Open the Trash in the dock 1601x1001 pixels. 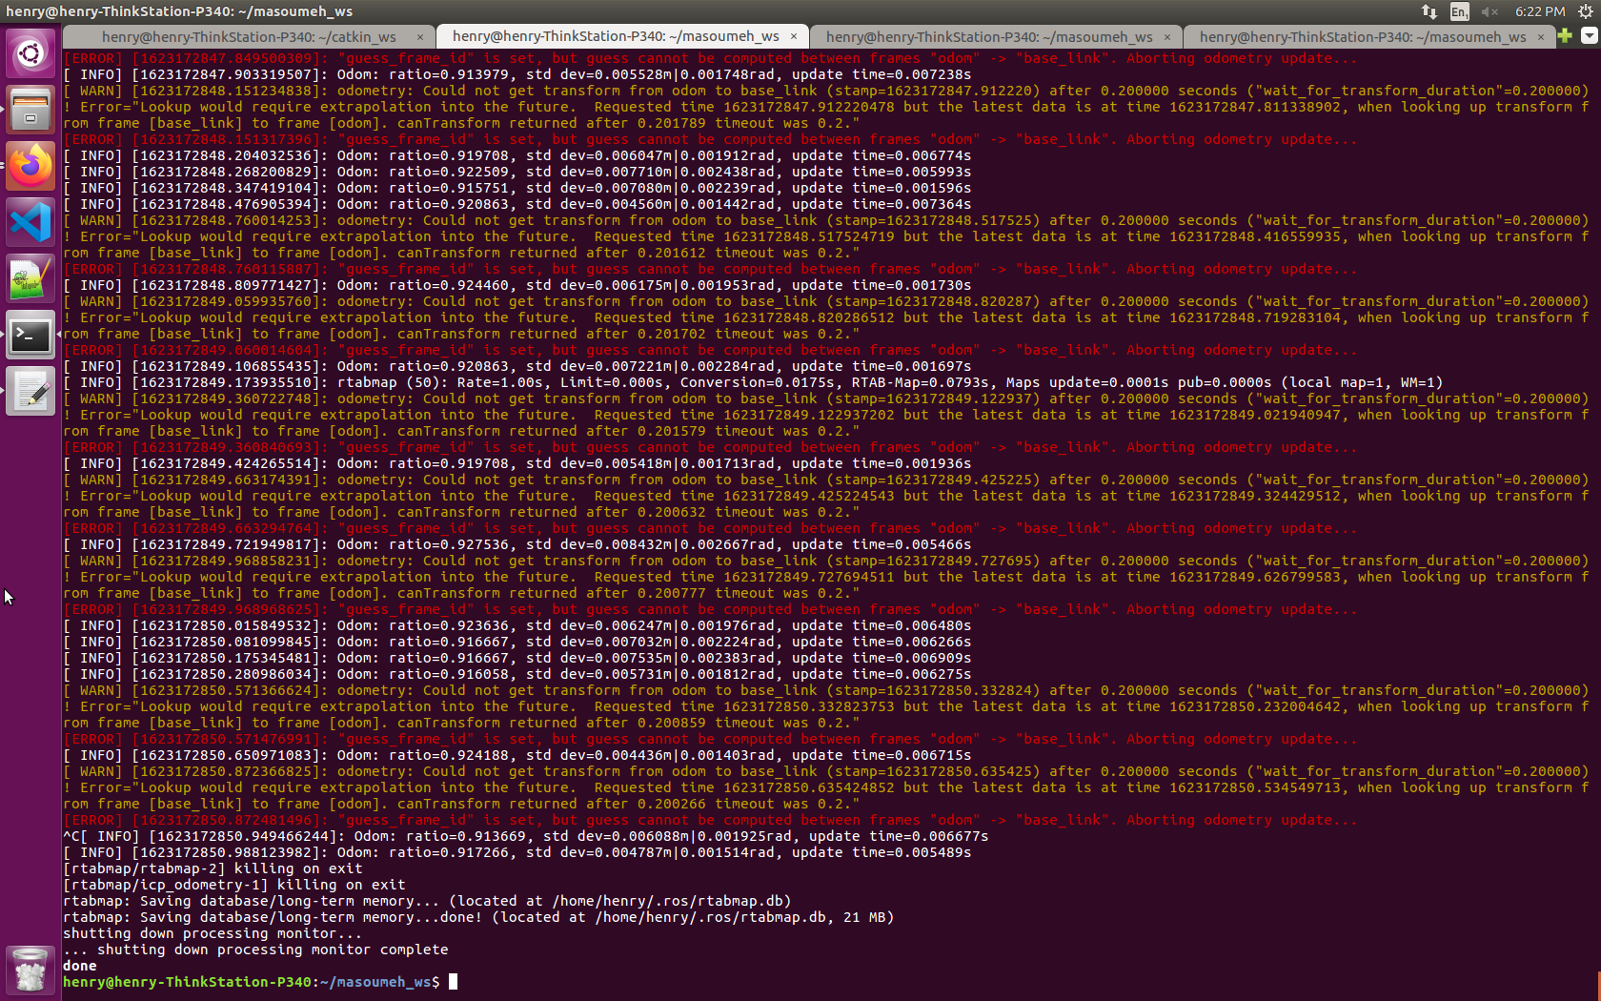(30, 970)
